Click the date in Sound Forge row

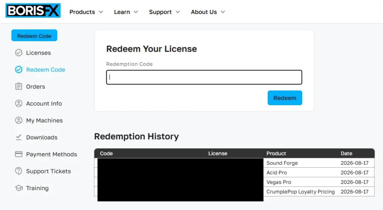tap(355, 163)
